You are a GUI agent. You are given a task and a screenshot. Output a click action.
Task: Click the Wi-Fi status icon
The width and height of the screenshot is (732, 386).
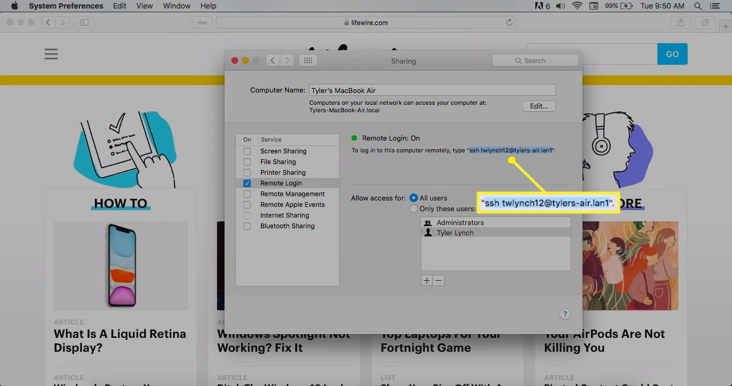coord(577,6)
